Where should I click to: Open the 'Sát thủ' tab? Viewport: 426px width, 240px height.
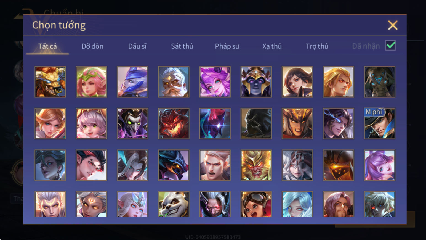182,46
